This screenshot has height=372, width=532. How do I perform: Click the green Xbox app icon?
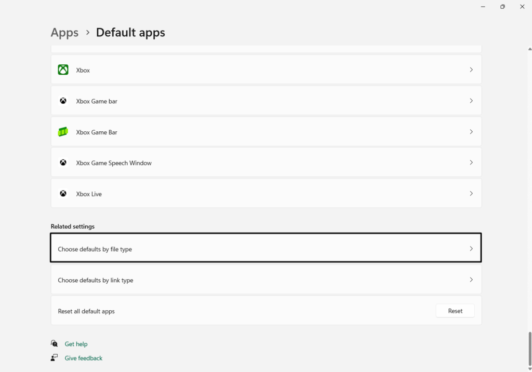click(63, 70)
